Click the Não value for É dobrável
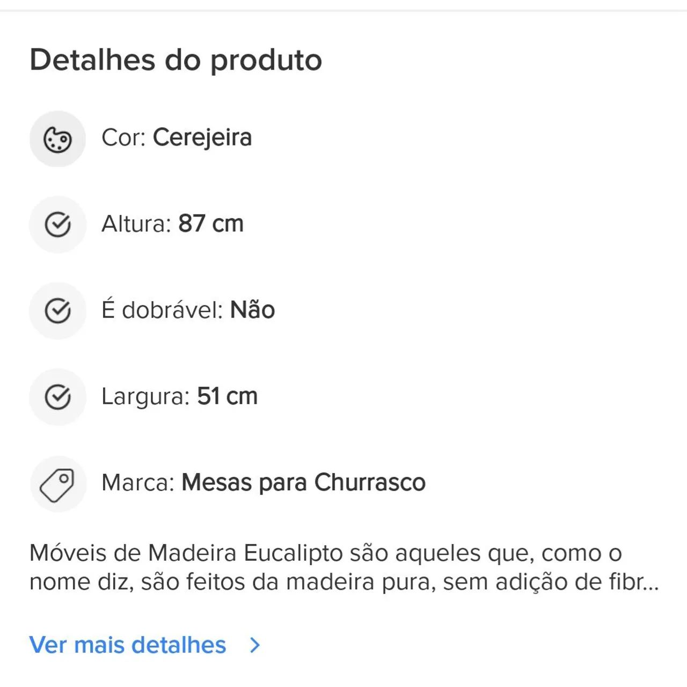 click(x=253, y=309)
